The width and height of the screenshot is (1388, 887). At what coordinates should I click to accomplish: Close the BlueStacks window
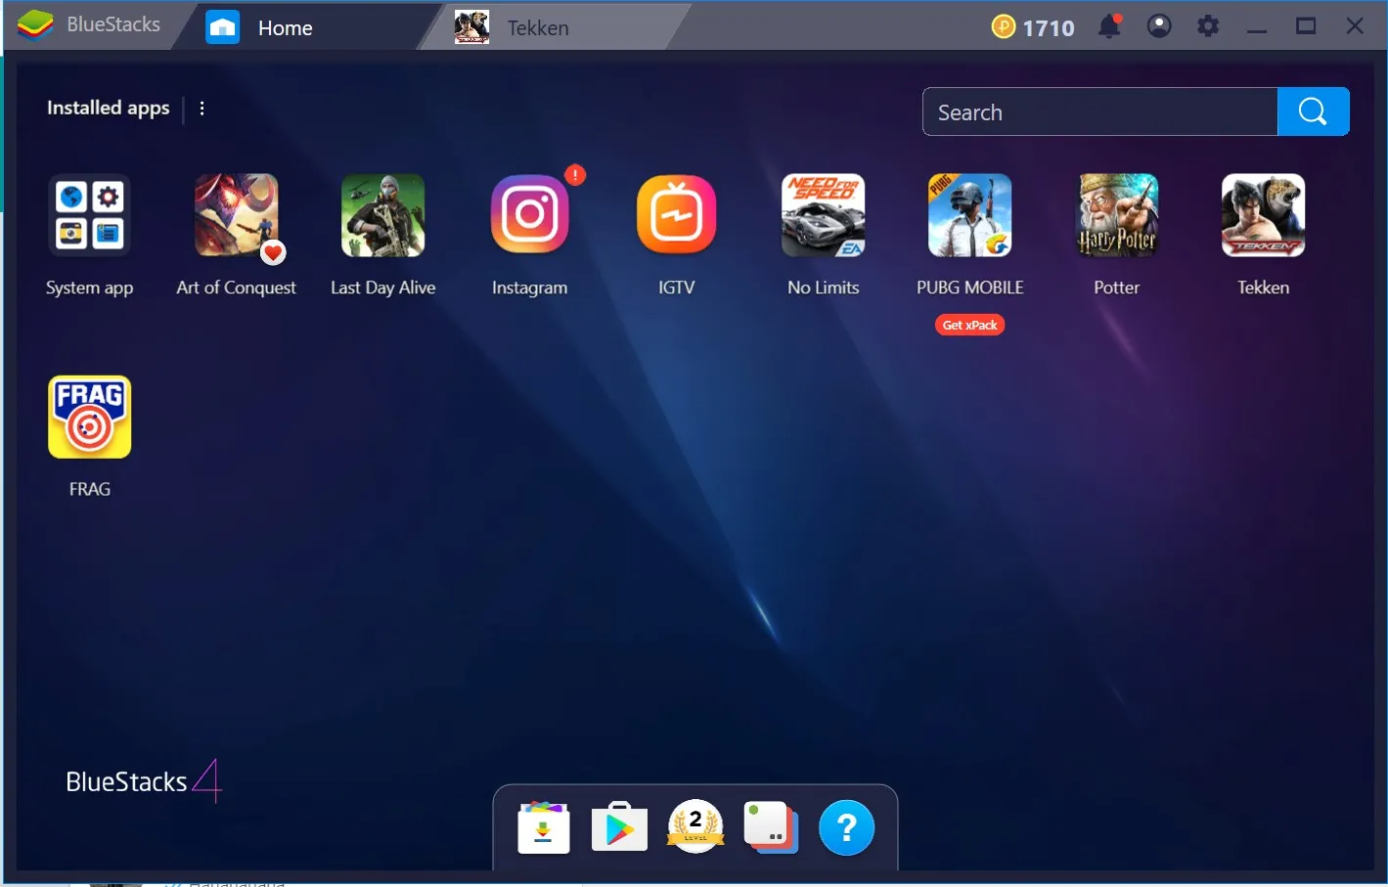click(1355, 26)
